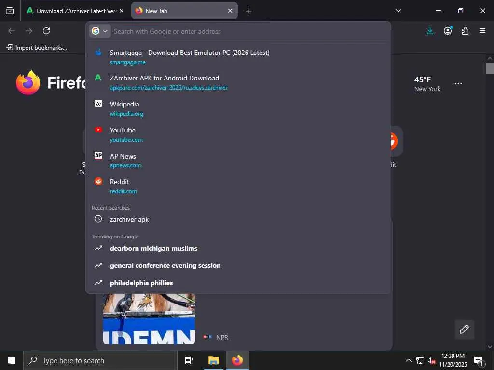This screenshot has width=494, height=370.
Task: Click the Wikipedia W favicon
Action: [98, 104]
